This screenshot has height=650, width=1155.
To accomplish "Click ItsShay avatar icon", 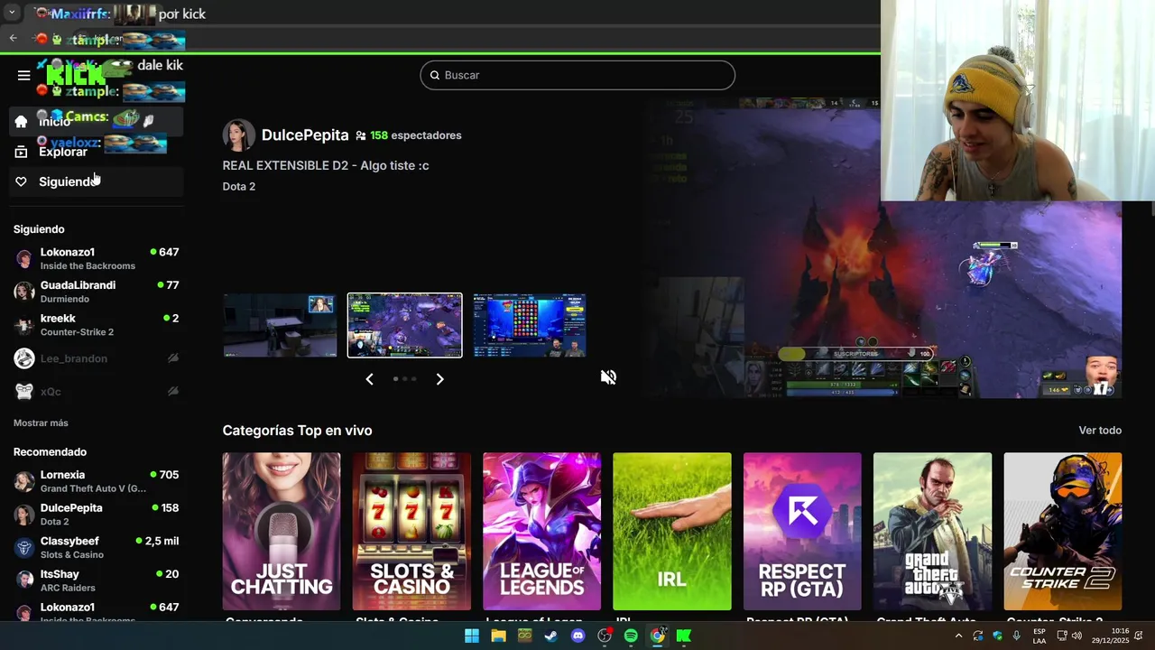I will click(24, 580).
